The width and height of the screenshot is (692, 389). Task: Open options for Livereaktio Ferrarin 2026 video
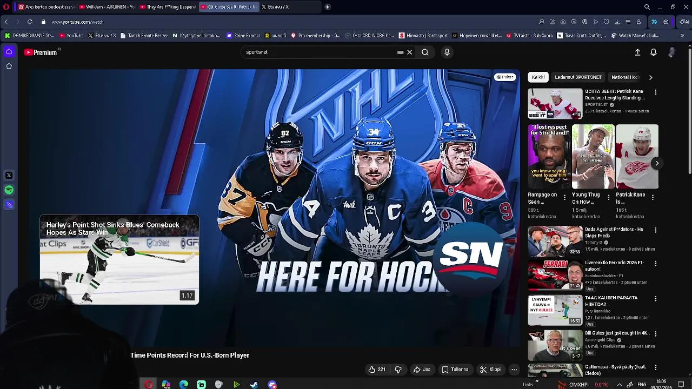[x=655, y=264]
